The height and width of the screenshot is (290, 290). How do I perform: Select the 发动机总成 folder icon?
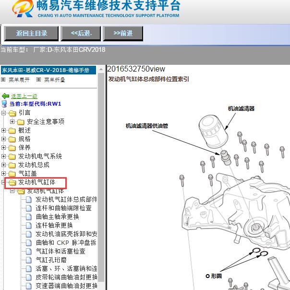click(x=12, y=165)
